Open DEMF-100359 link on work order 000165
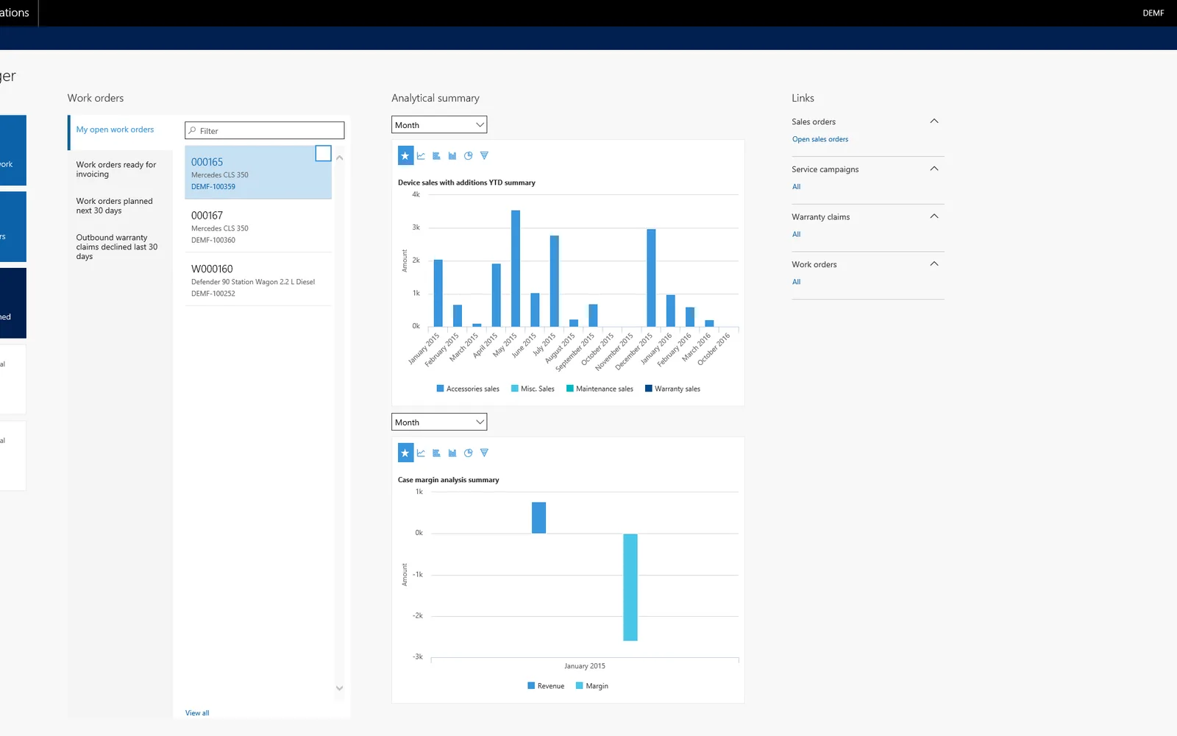 pyautogui.click(x=213, y=186)
